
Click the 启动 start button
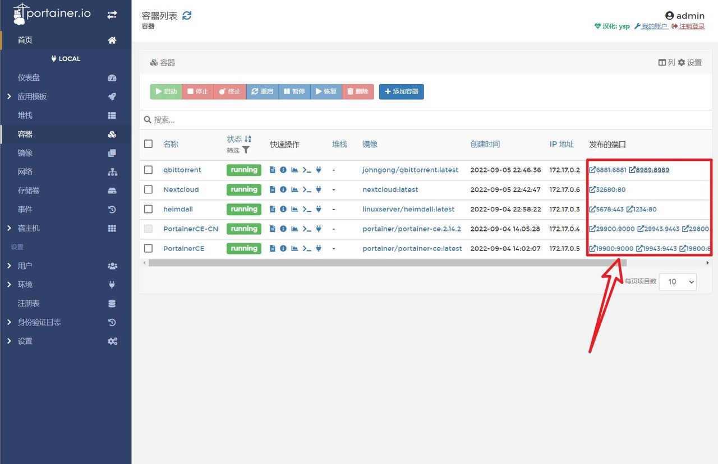pyautogui.click(x=166, y=91)
